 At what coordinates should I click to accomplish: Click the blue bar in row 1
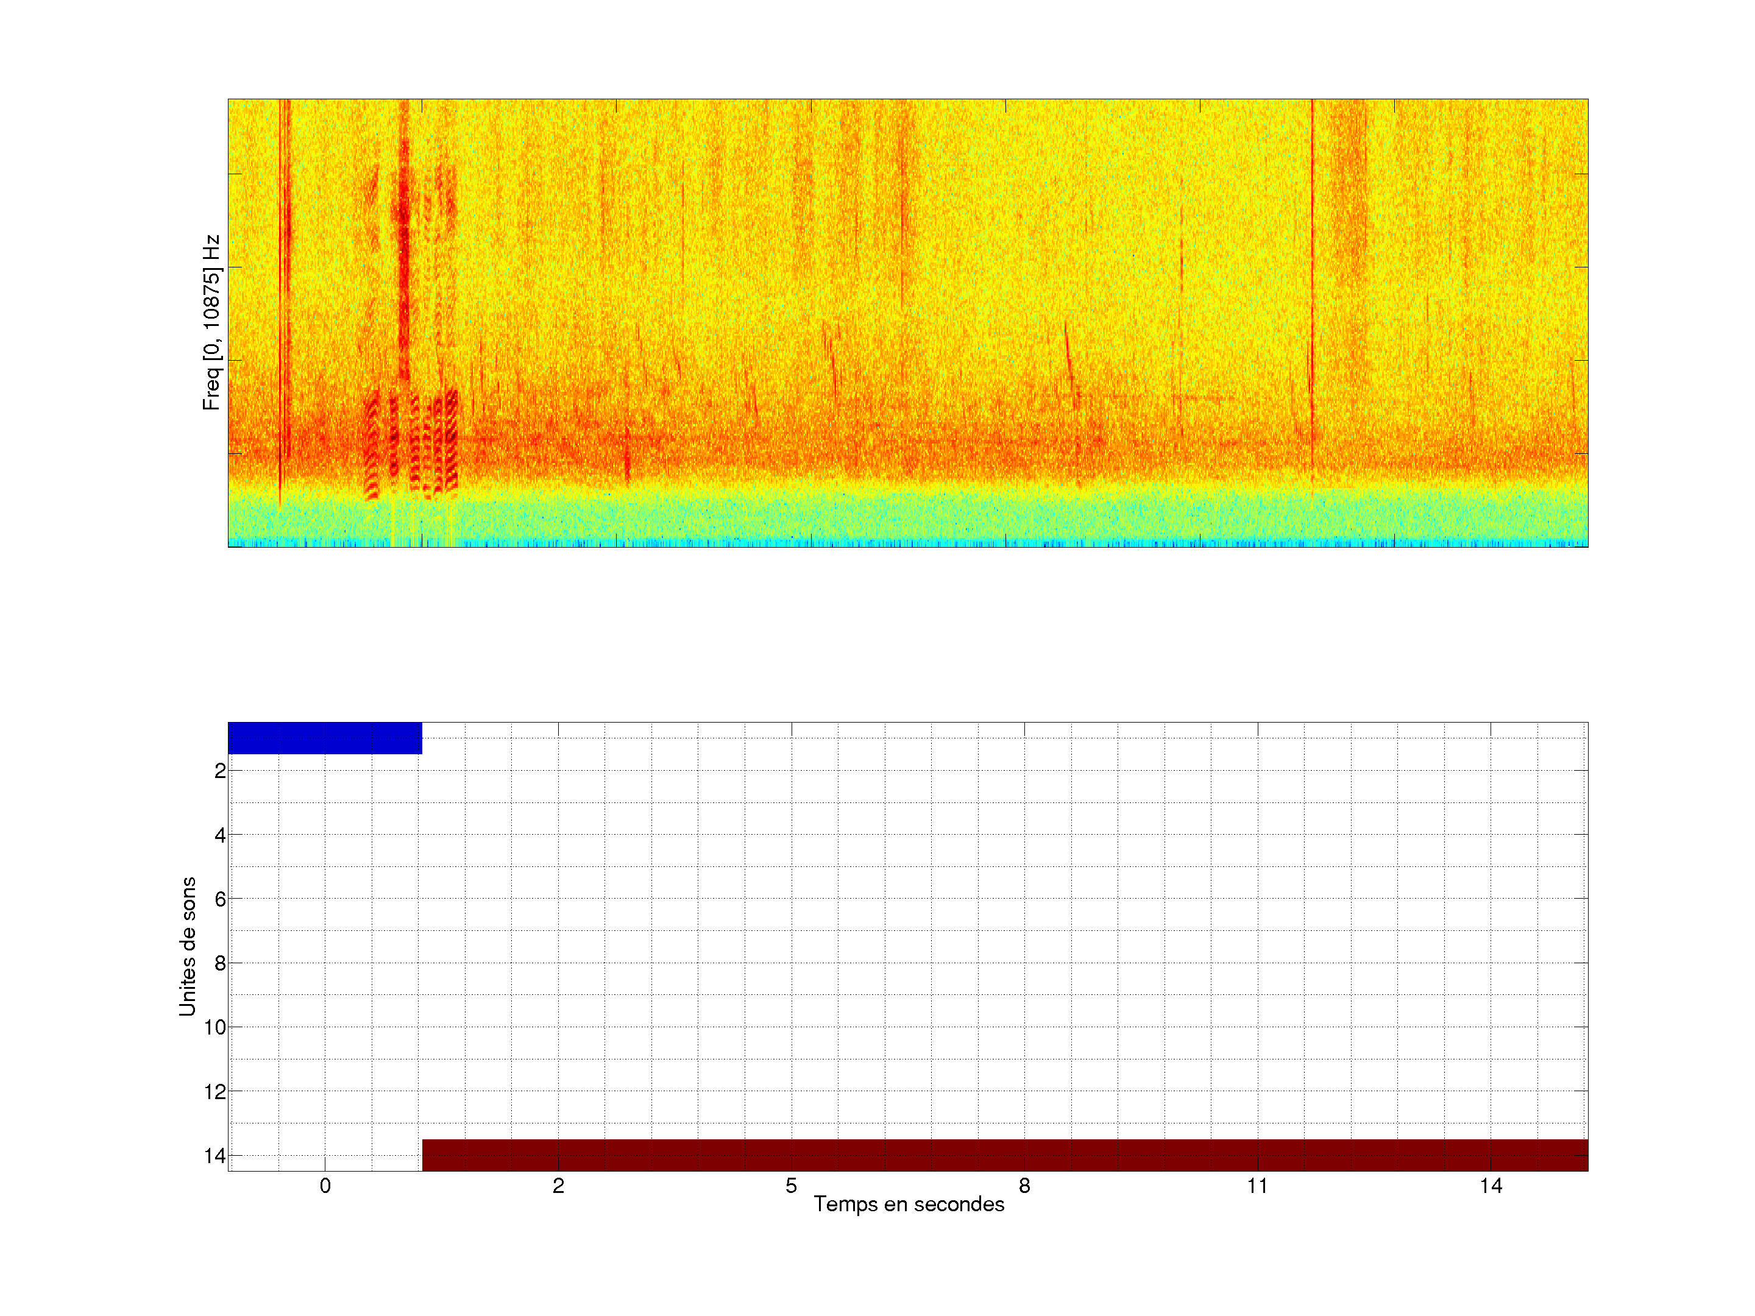[x=325, y=738]
